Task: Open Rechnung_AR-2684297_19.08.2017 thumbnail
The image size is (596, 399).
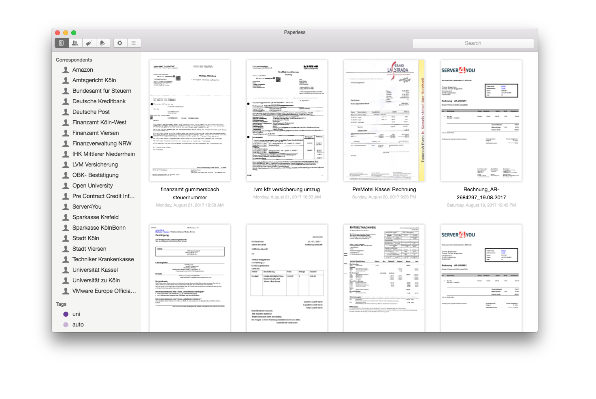Action: click(481, 121)
